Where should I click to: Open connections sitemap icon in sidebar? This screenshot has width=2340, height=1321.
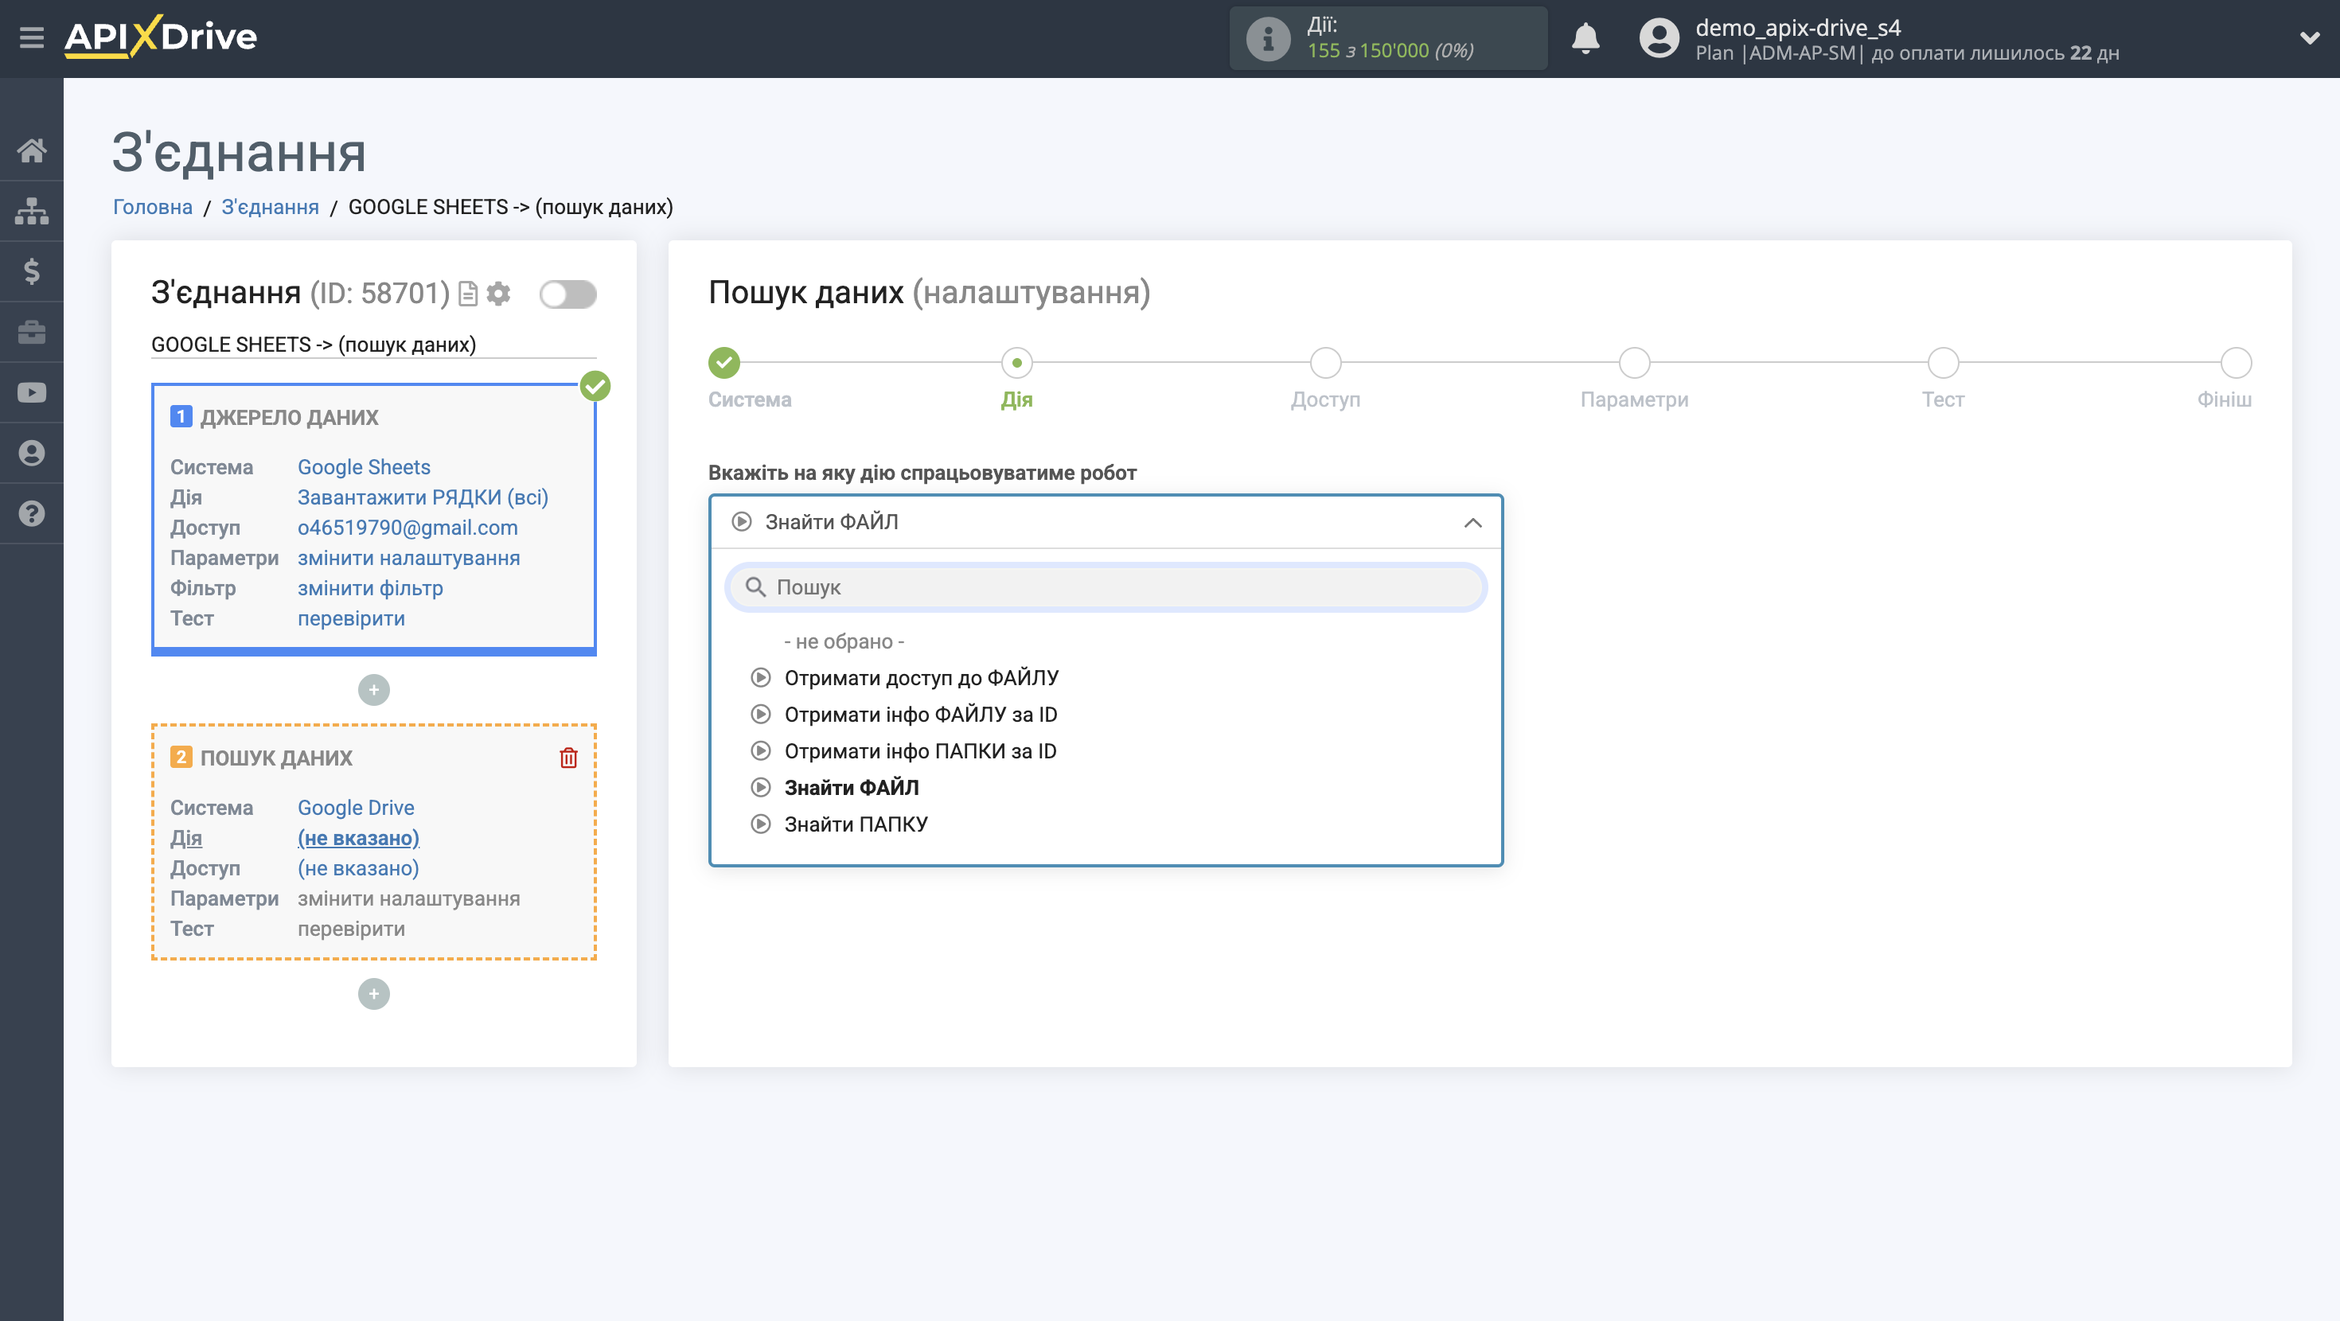pos(32,211)
